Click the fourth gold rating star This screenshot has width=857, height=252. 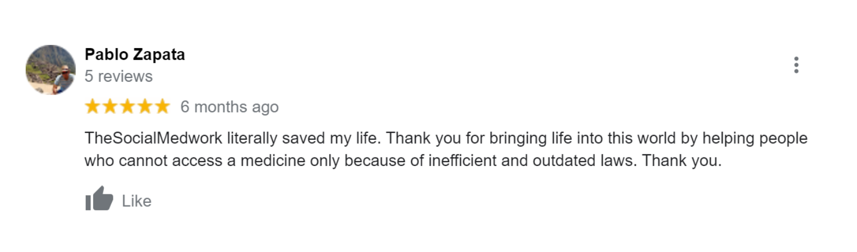145,106
